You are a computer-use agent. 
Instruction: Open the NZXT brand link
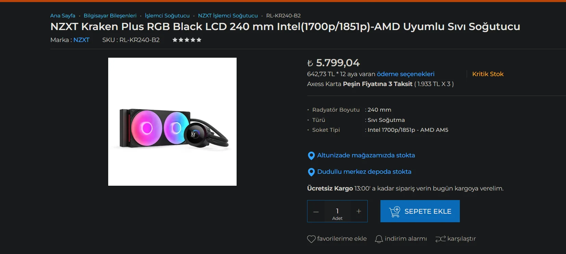point(81,40)
